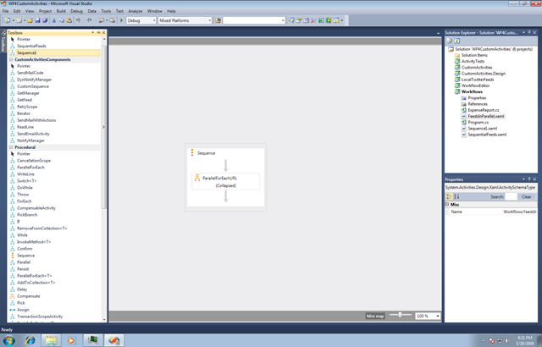Image resolution: width=542 pixels, height=347 pixels.
Task: Open Properties panel window position dropdown arrow
Action: (x=523, y=179)
